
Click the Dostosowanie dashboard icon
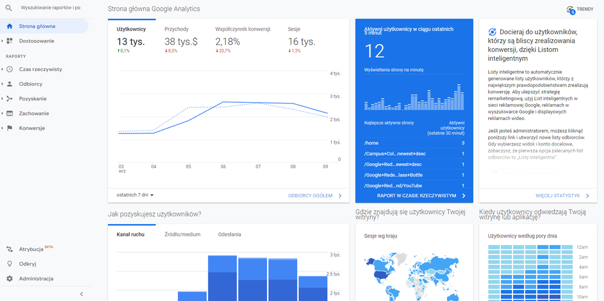(x=10, y=41)
